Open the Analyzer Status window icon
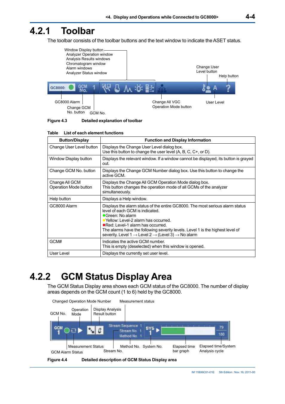 point(149,88)
